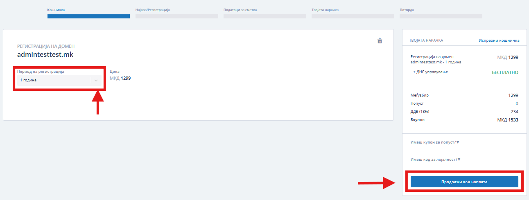Click the 'Продолжи кон наплата' button
This screenshot has height=200, width=529.
pyautogui.click(x=464, y=182)
